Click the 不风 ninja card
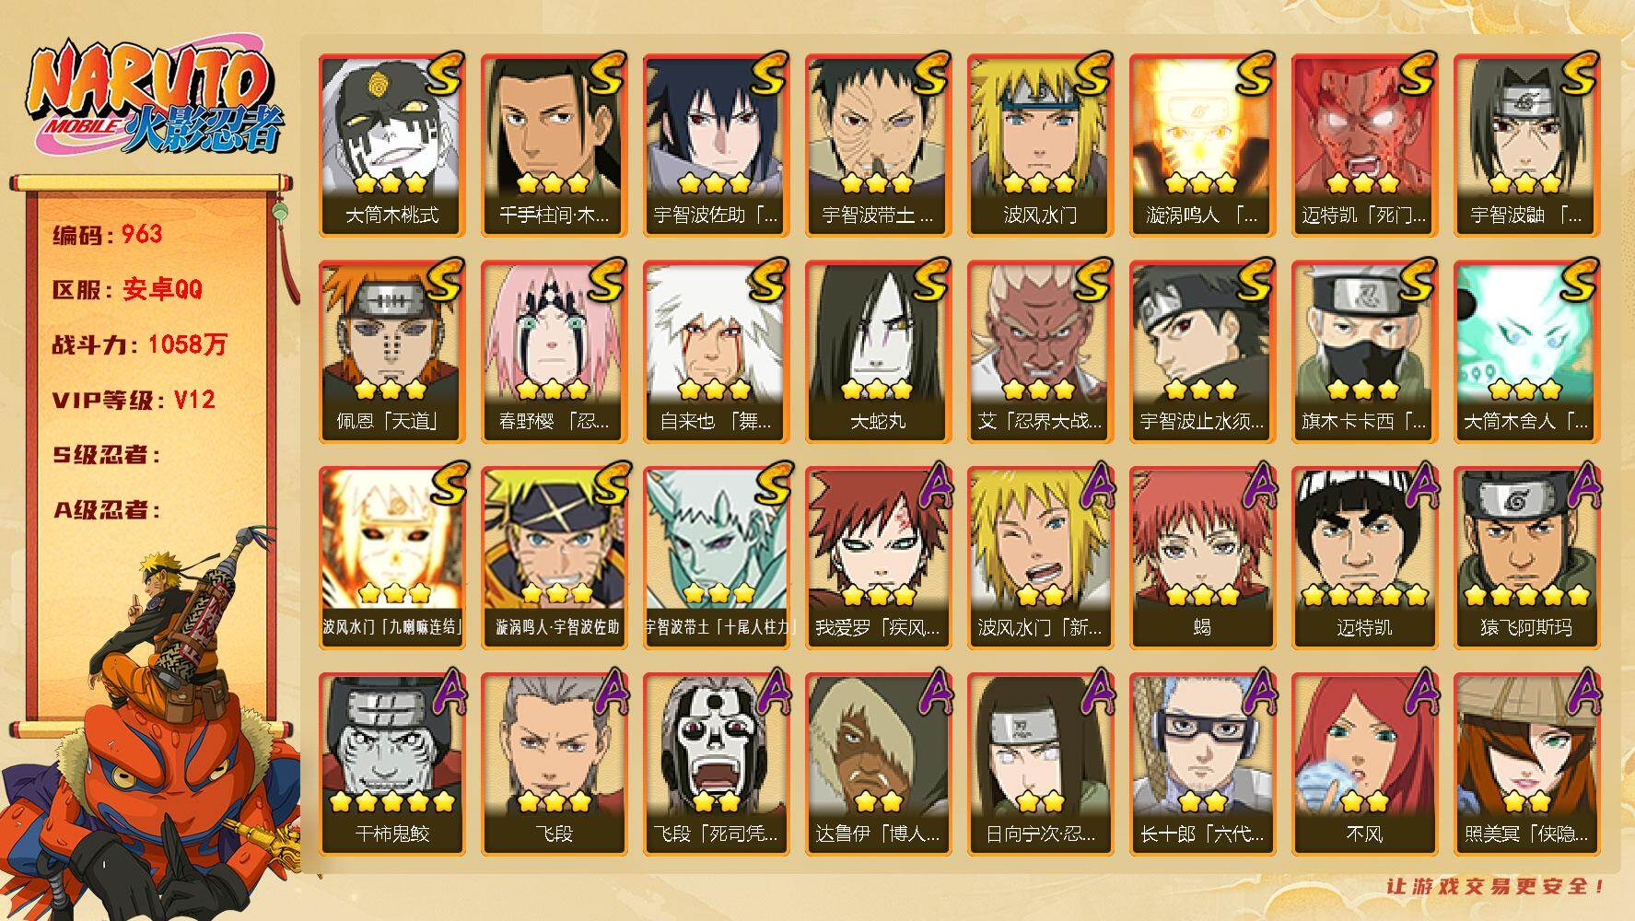 point(1365,764)
